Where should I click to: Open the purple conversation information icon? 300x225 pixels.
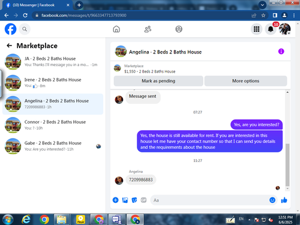(x=281, y=52)
